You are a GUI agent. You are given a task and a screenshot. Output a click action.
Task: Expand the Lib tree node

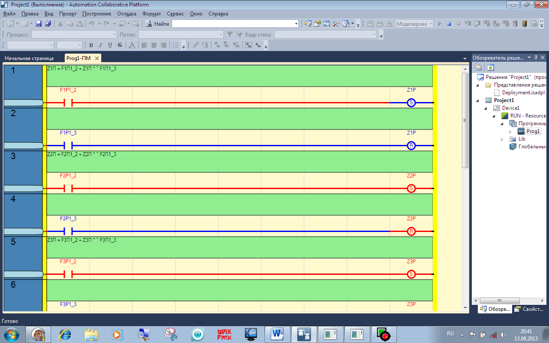point(502,139)
